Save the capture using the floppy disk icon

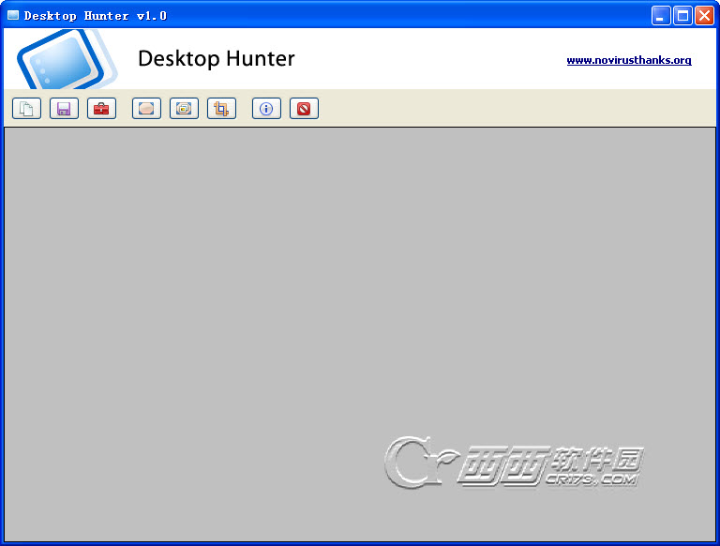pyautogui.click(x=64, y=109)
